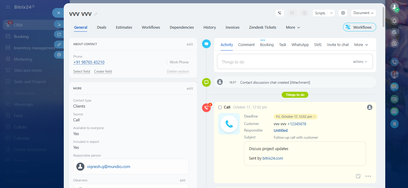Click the Things to do input field
Screen dimensions: 408x188
(x=284, y=62)
